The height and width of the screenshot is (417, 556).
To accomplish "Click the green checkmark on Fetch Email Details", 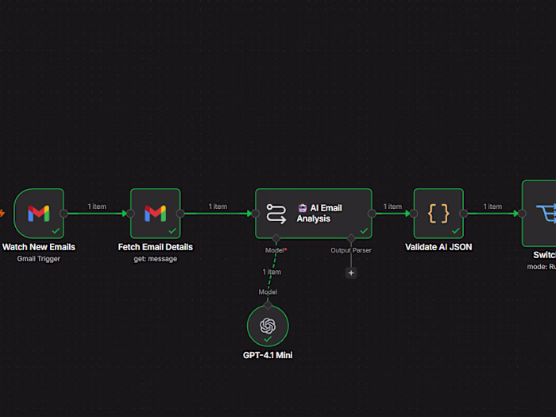I will 172,231.
